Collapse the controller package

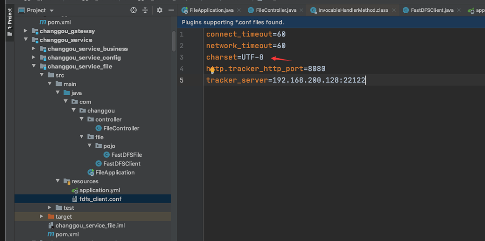[x=82, y=119]
